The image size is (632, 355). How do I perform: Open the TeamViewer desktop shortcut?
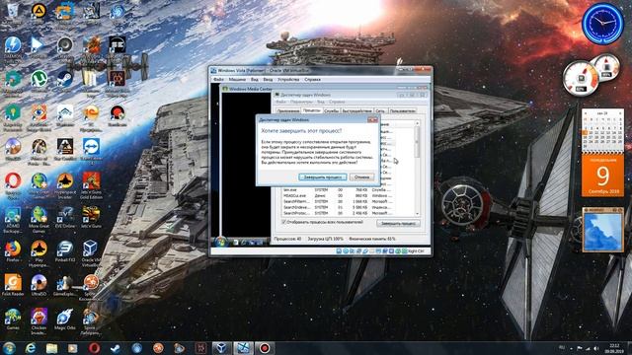pyautogui.click(x=91, y=151)
